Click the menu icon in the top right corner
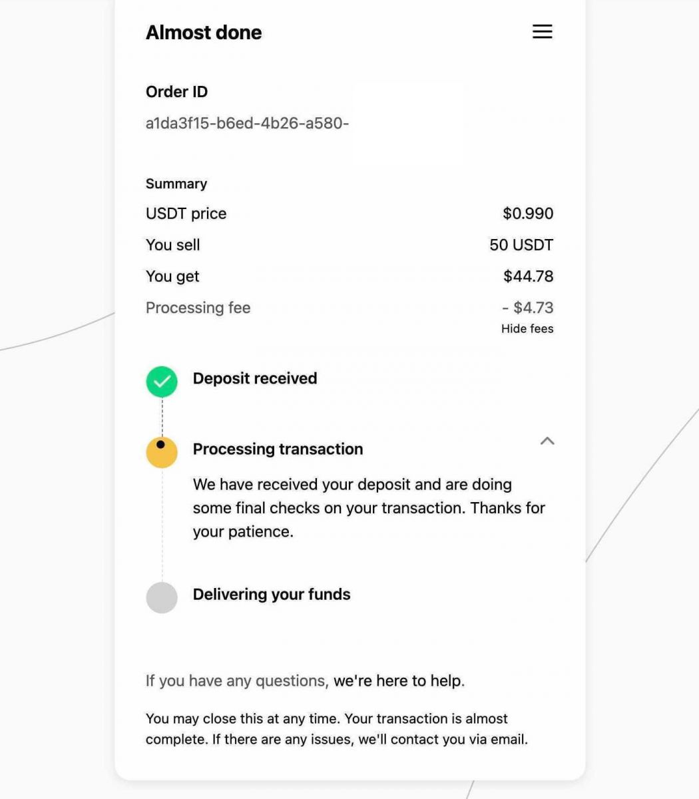 coord(542,31)
